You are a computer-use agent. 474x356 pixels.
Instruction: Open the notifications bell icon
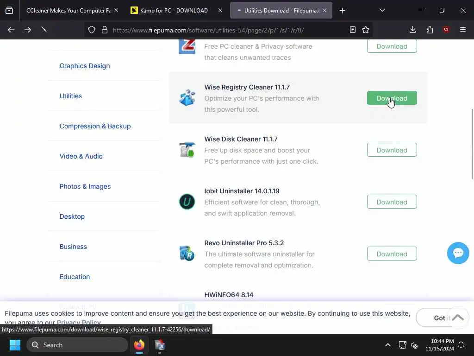click(461, 345)
